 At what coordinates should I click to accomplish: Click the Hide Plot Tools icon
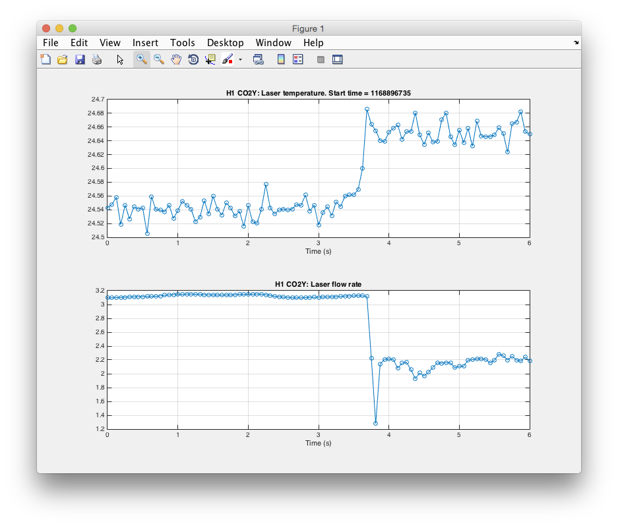[x=321, y=59]
